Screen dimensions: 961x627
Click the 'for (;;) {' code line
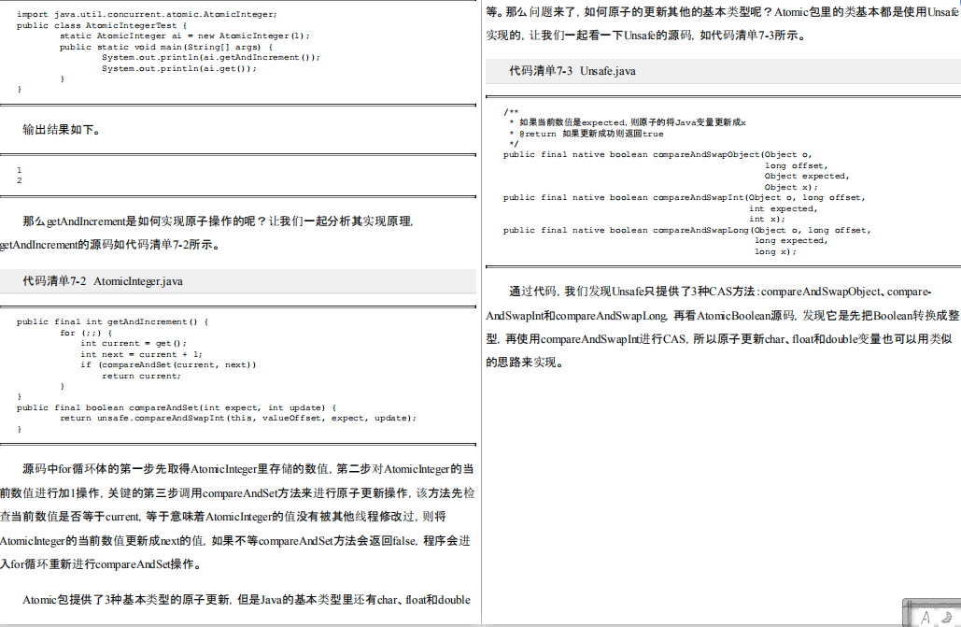(x=86, y=333)
